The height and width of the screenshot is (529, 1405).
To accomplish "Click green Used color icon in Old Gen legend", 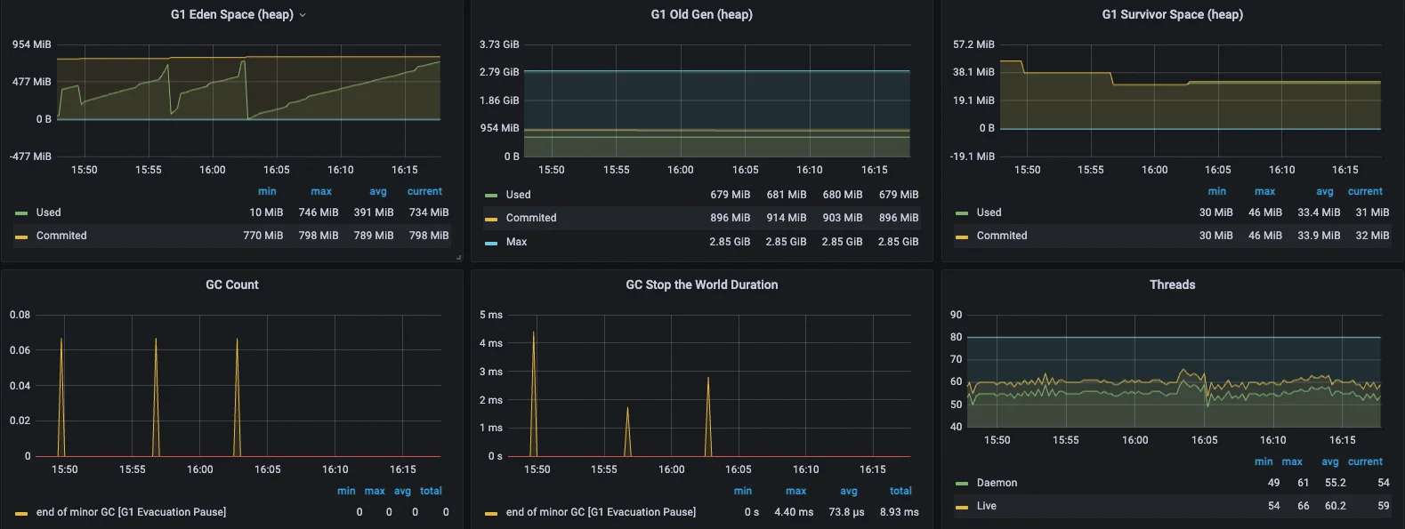I will pos(491,196).
